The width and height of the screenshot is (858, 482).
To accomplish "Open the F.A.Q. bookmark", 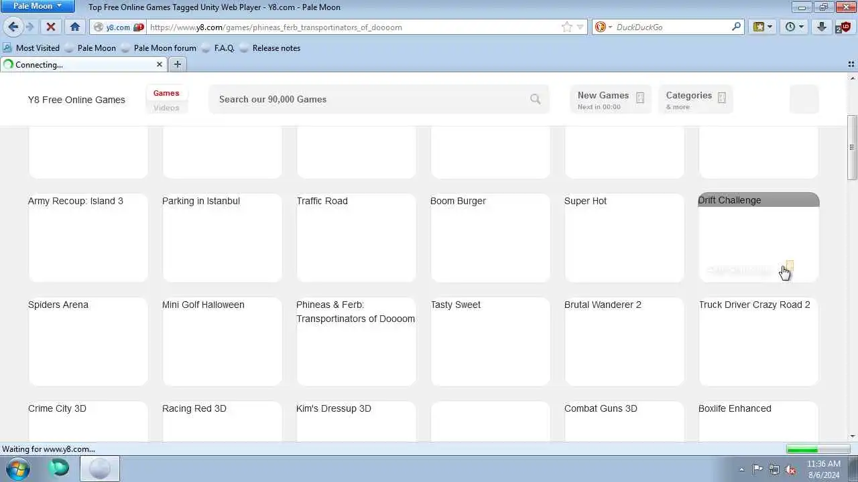I will [x=218, y=48].
